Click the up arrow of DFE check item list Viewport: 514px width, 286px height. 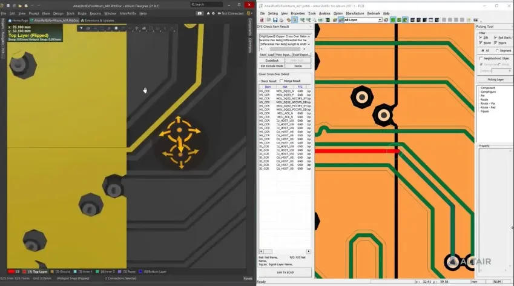click(309, 36)
